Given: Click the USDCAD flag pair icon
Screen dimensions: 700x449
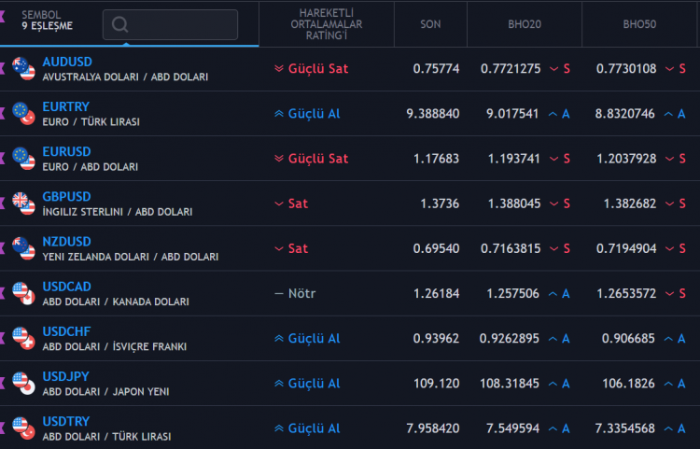Looking at the screenshot, I should click(23, 293).
